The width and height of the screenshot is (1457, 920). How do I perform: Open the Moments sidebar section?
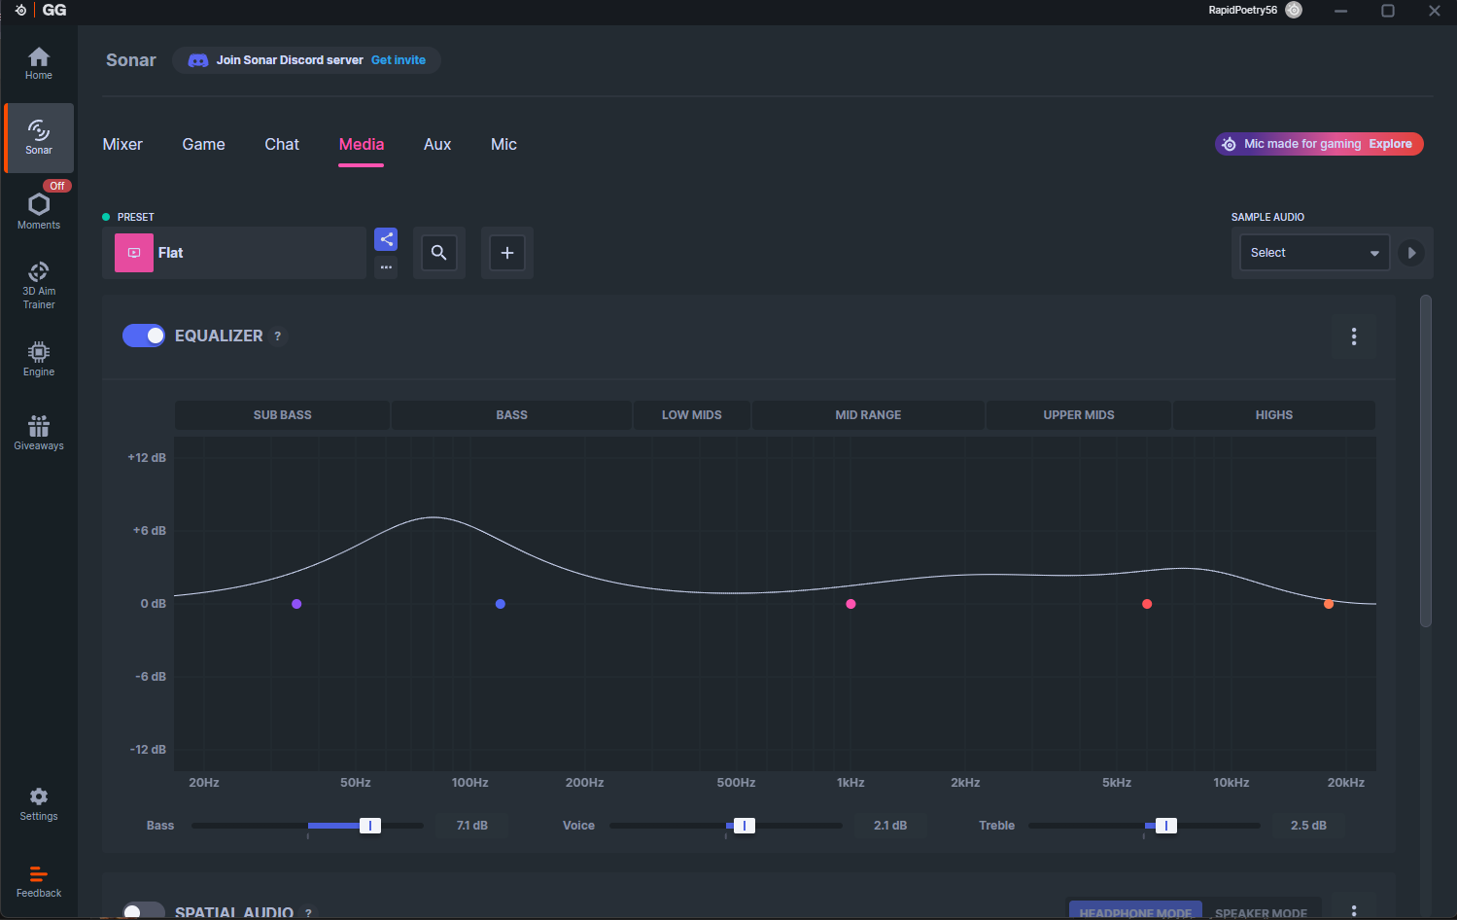(39, 212)
